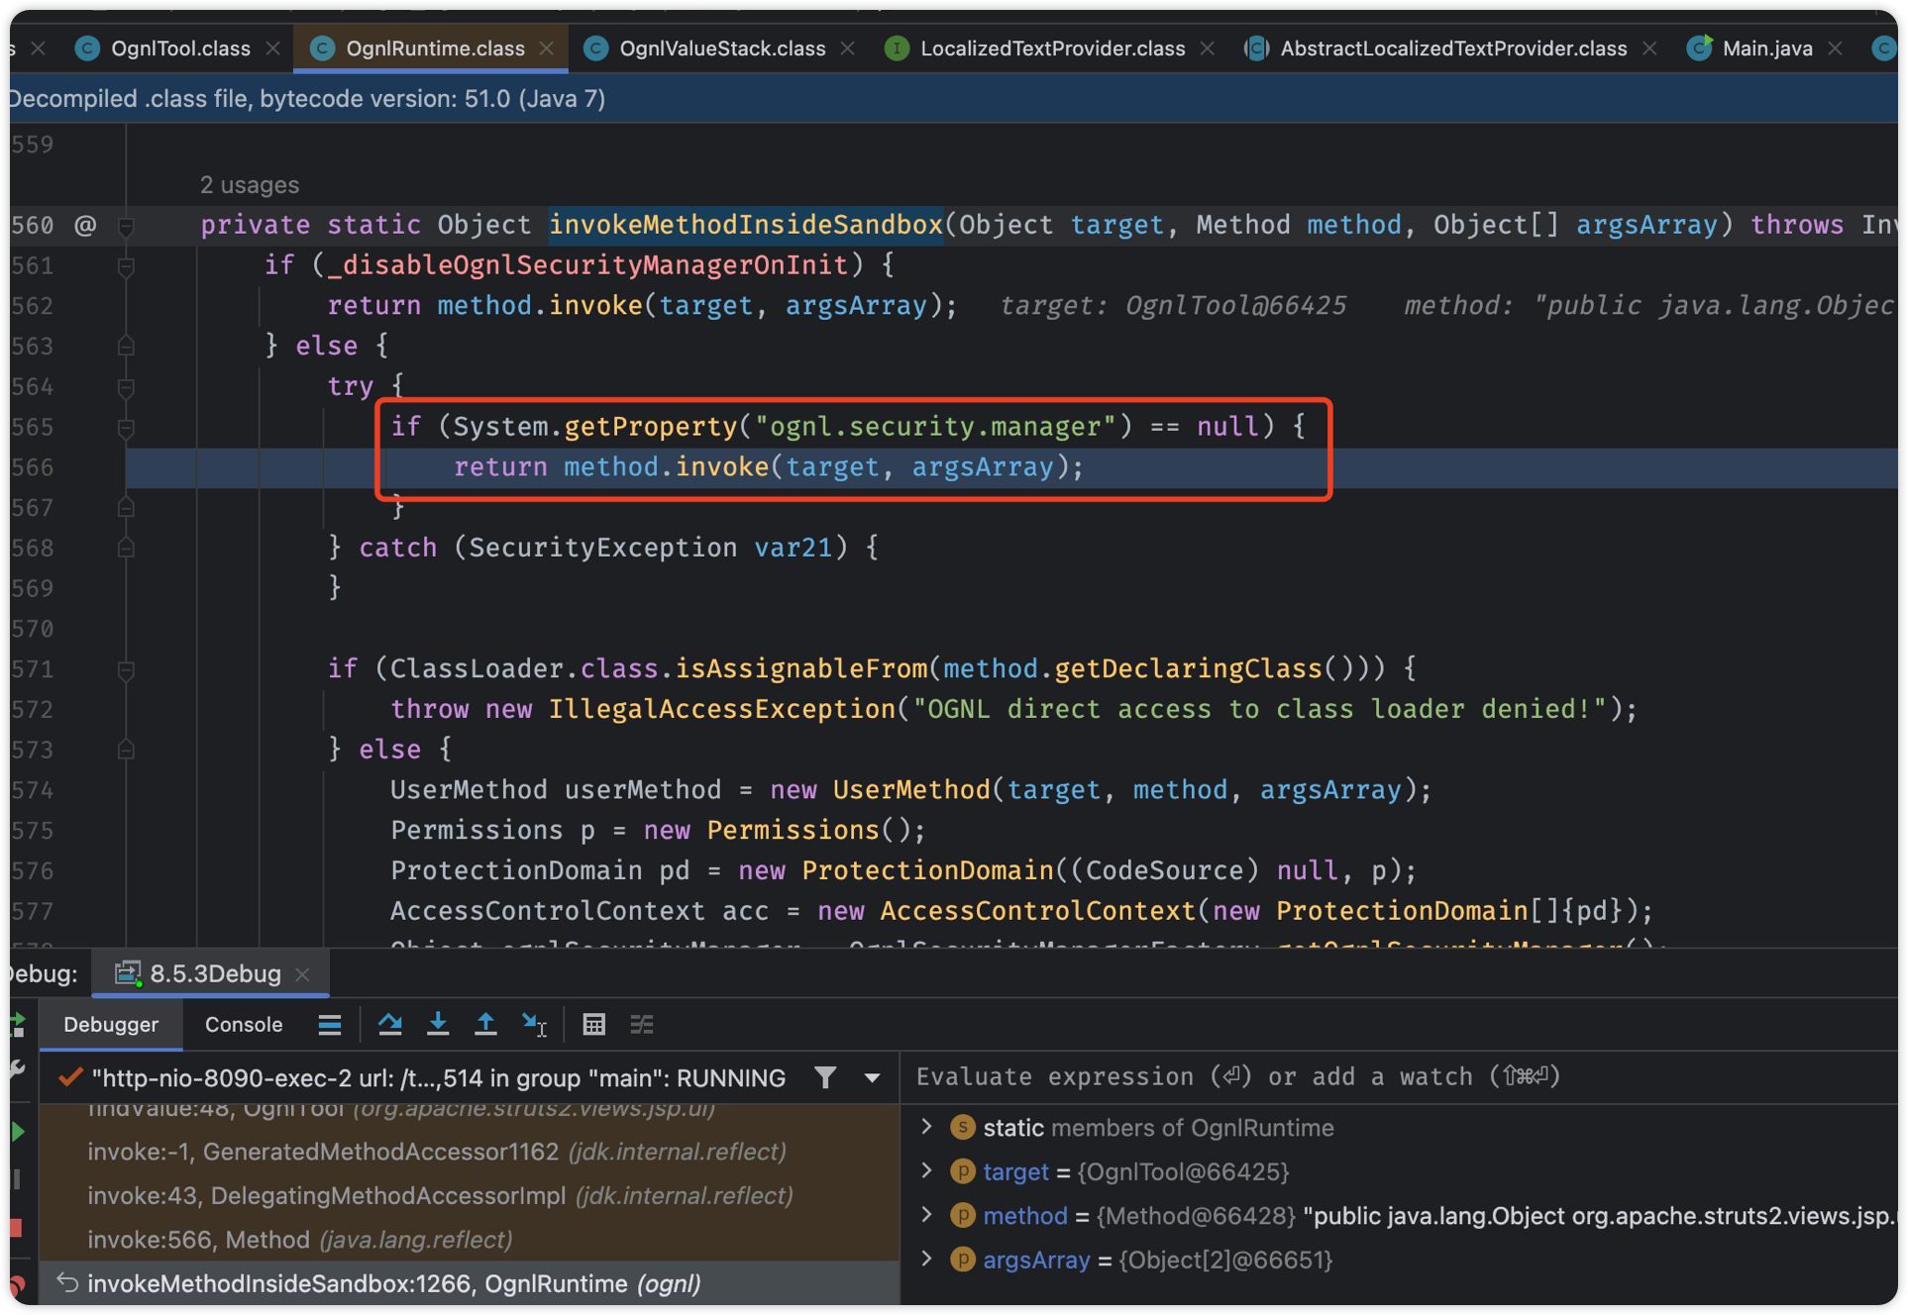Select the invokeMethodInsideSandbox:1266 stack frame

tap(469, 1283)
